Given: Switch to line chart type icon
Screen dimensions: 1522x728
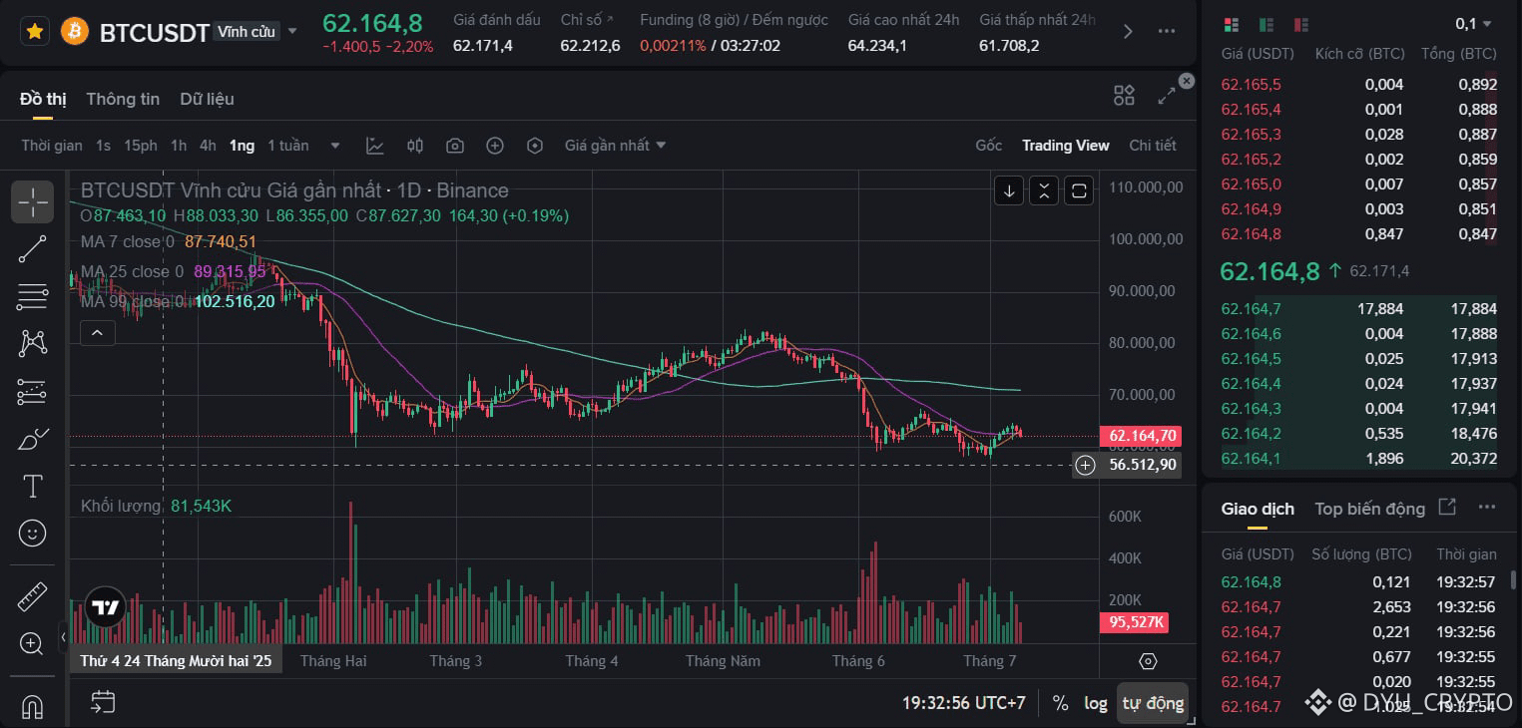Looking at the screenshot, I should pyautogui.click(x=375, y=146).
